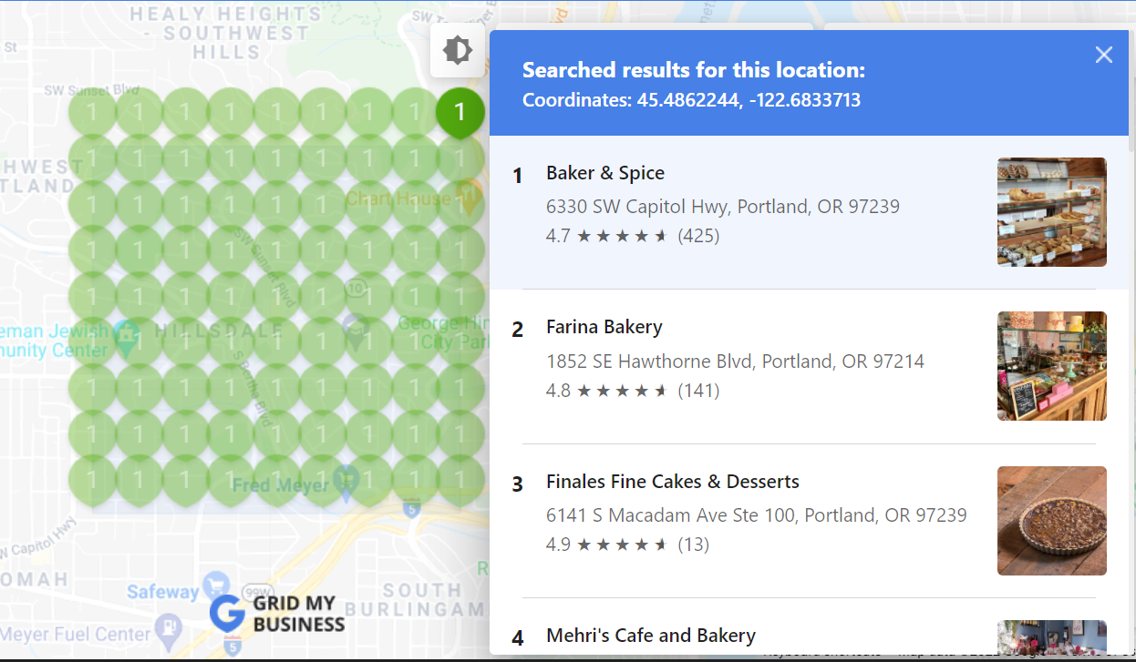Click the results panel scrollbar
Image resolution: width=1136 pixels, height=662 pixels.
click(1131, 91)
